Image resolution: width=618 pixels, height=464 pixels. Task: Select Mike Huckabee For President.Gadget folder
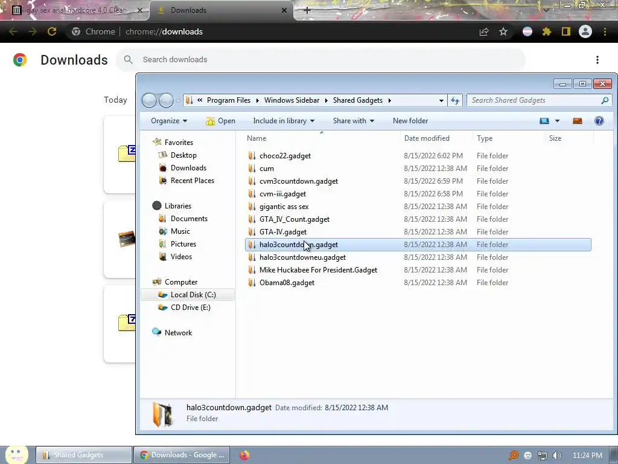click(x=318, y=270)
